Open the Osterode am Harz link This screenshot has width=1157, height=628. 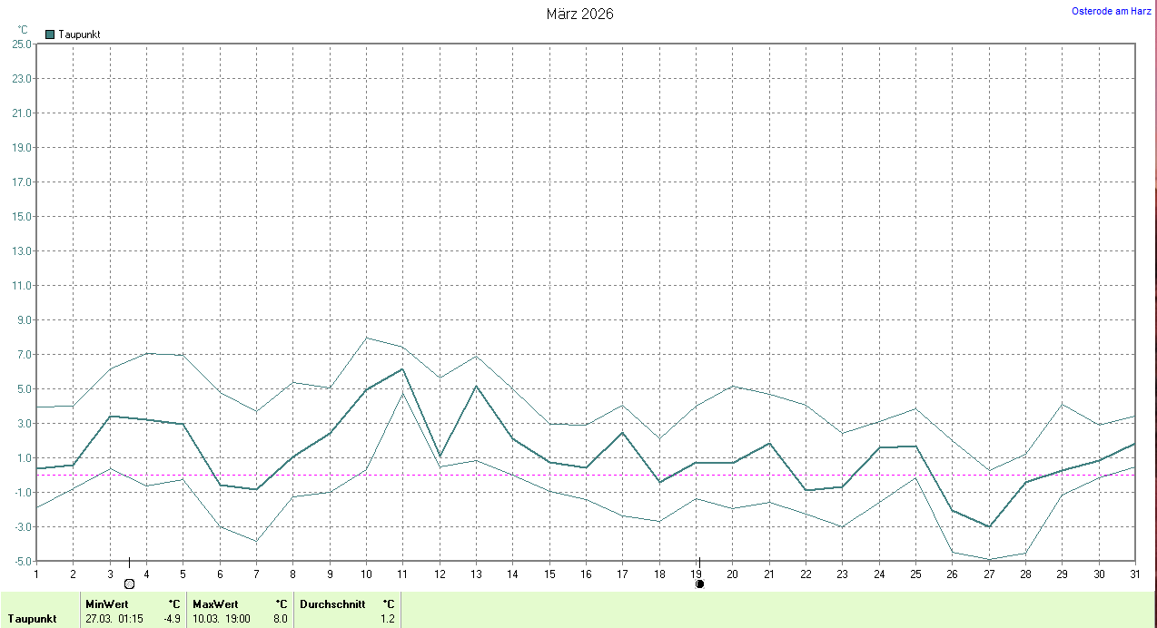coord(1112,11)
